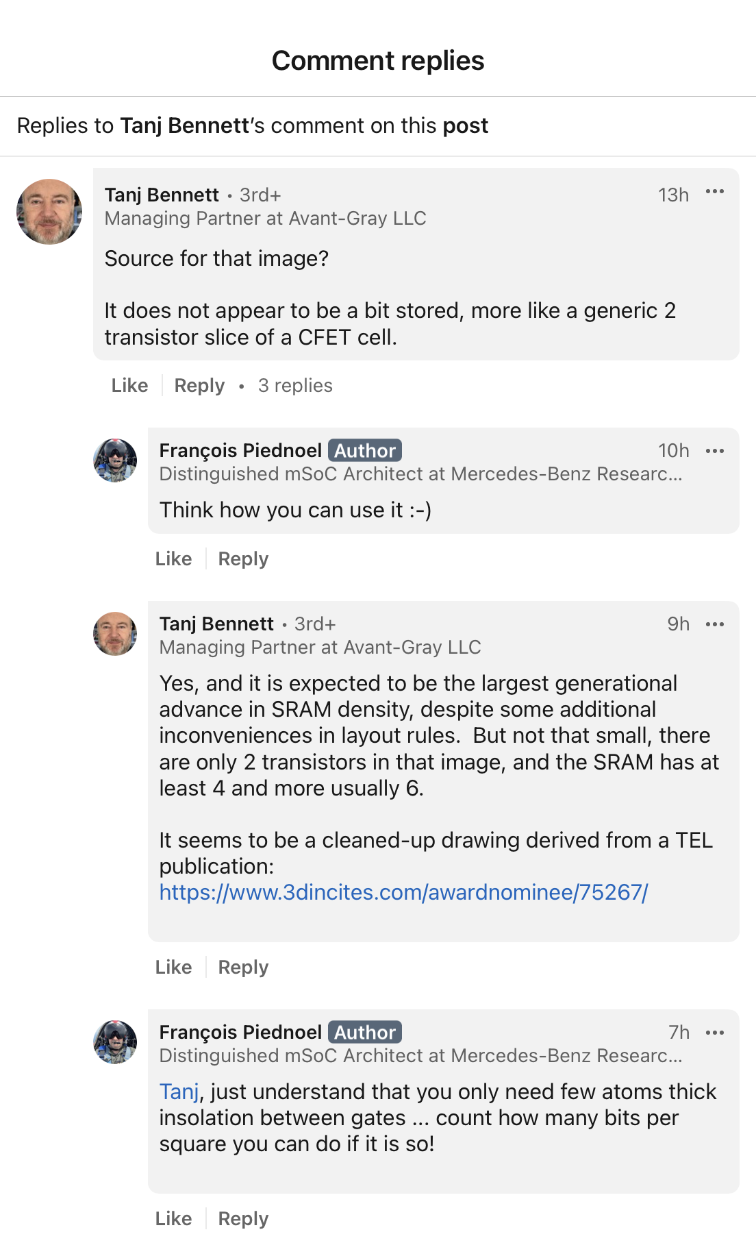Reply to Tanj's SRAM density comment
This screenshot has width=756, height=1243.
243,968
